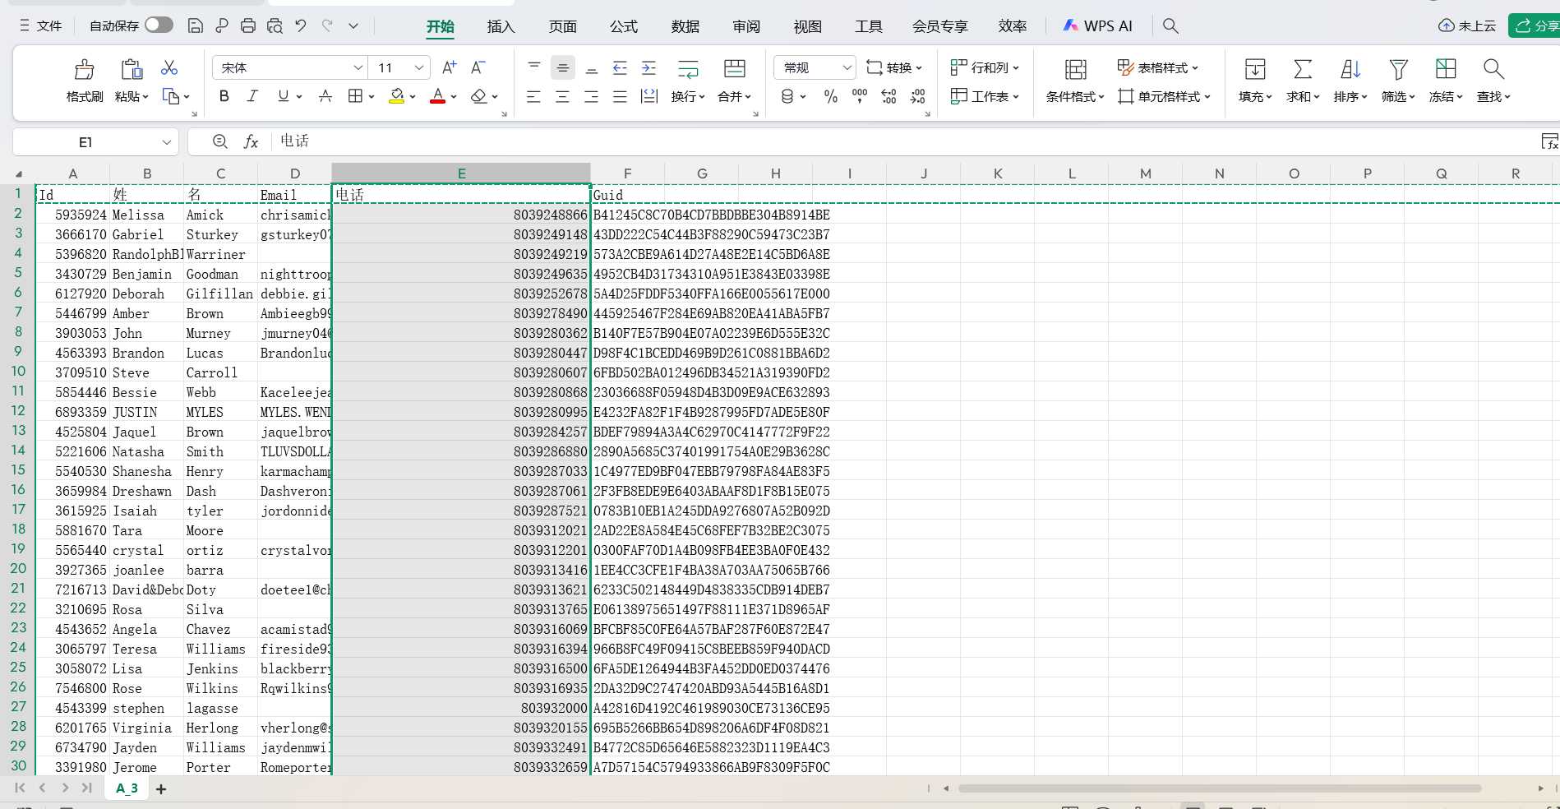Toggle the AutoSave (自动保存) switch
The width and height of the screenshot is (1560, 809).
point(159,25)
